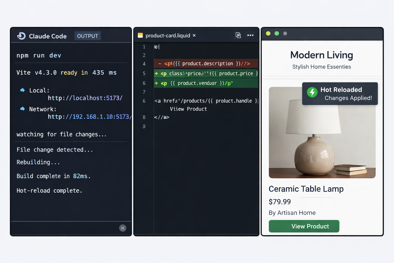Select the product-card.liquid editor tab
This screenshot has height=263, width=394.
[x=167, y=35]
